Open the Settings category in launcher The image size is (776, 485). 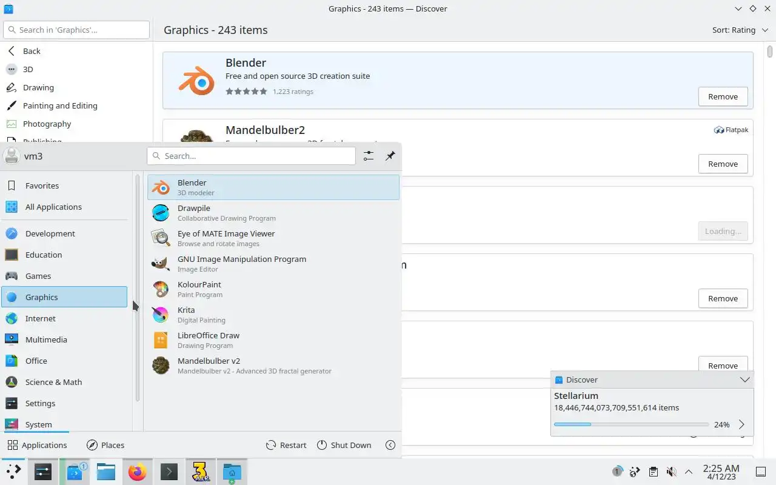(64, 403)
